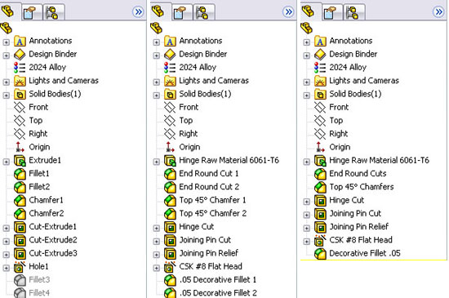Select '.05 Decorative Fillet 2' feature
This screenshot has width=449, height=298.
click(218, 293)
